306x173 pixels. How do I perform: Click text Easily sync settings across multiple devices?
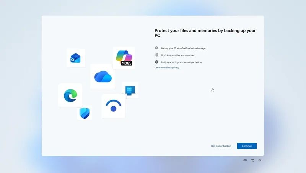181,62
